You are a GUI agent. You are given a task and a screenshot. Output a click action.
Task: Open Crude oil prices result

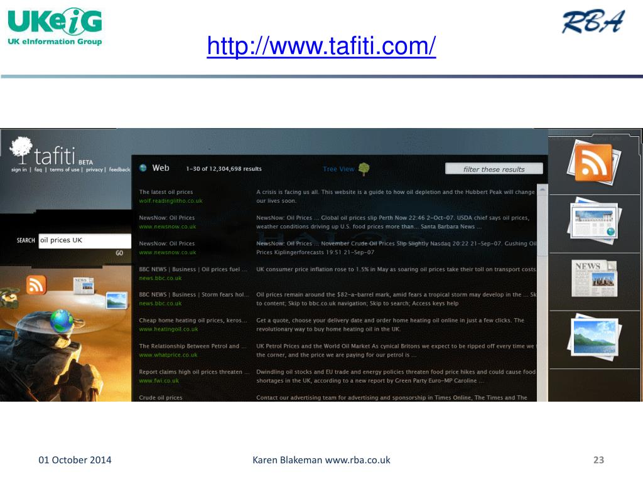[x=161, y=397]
